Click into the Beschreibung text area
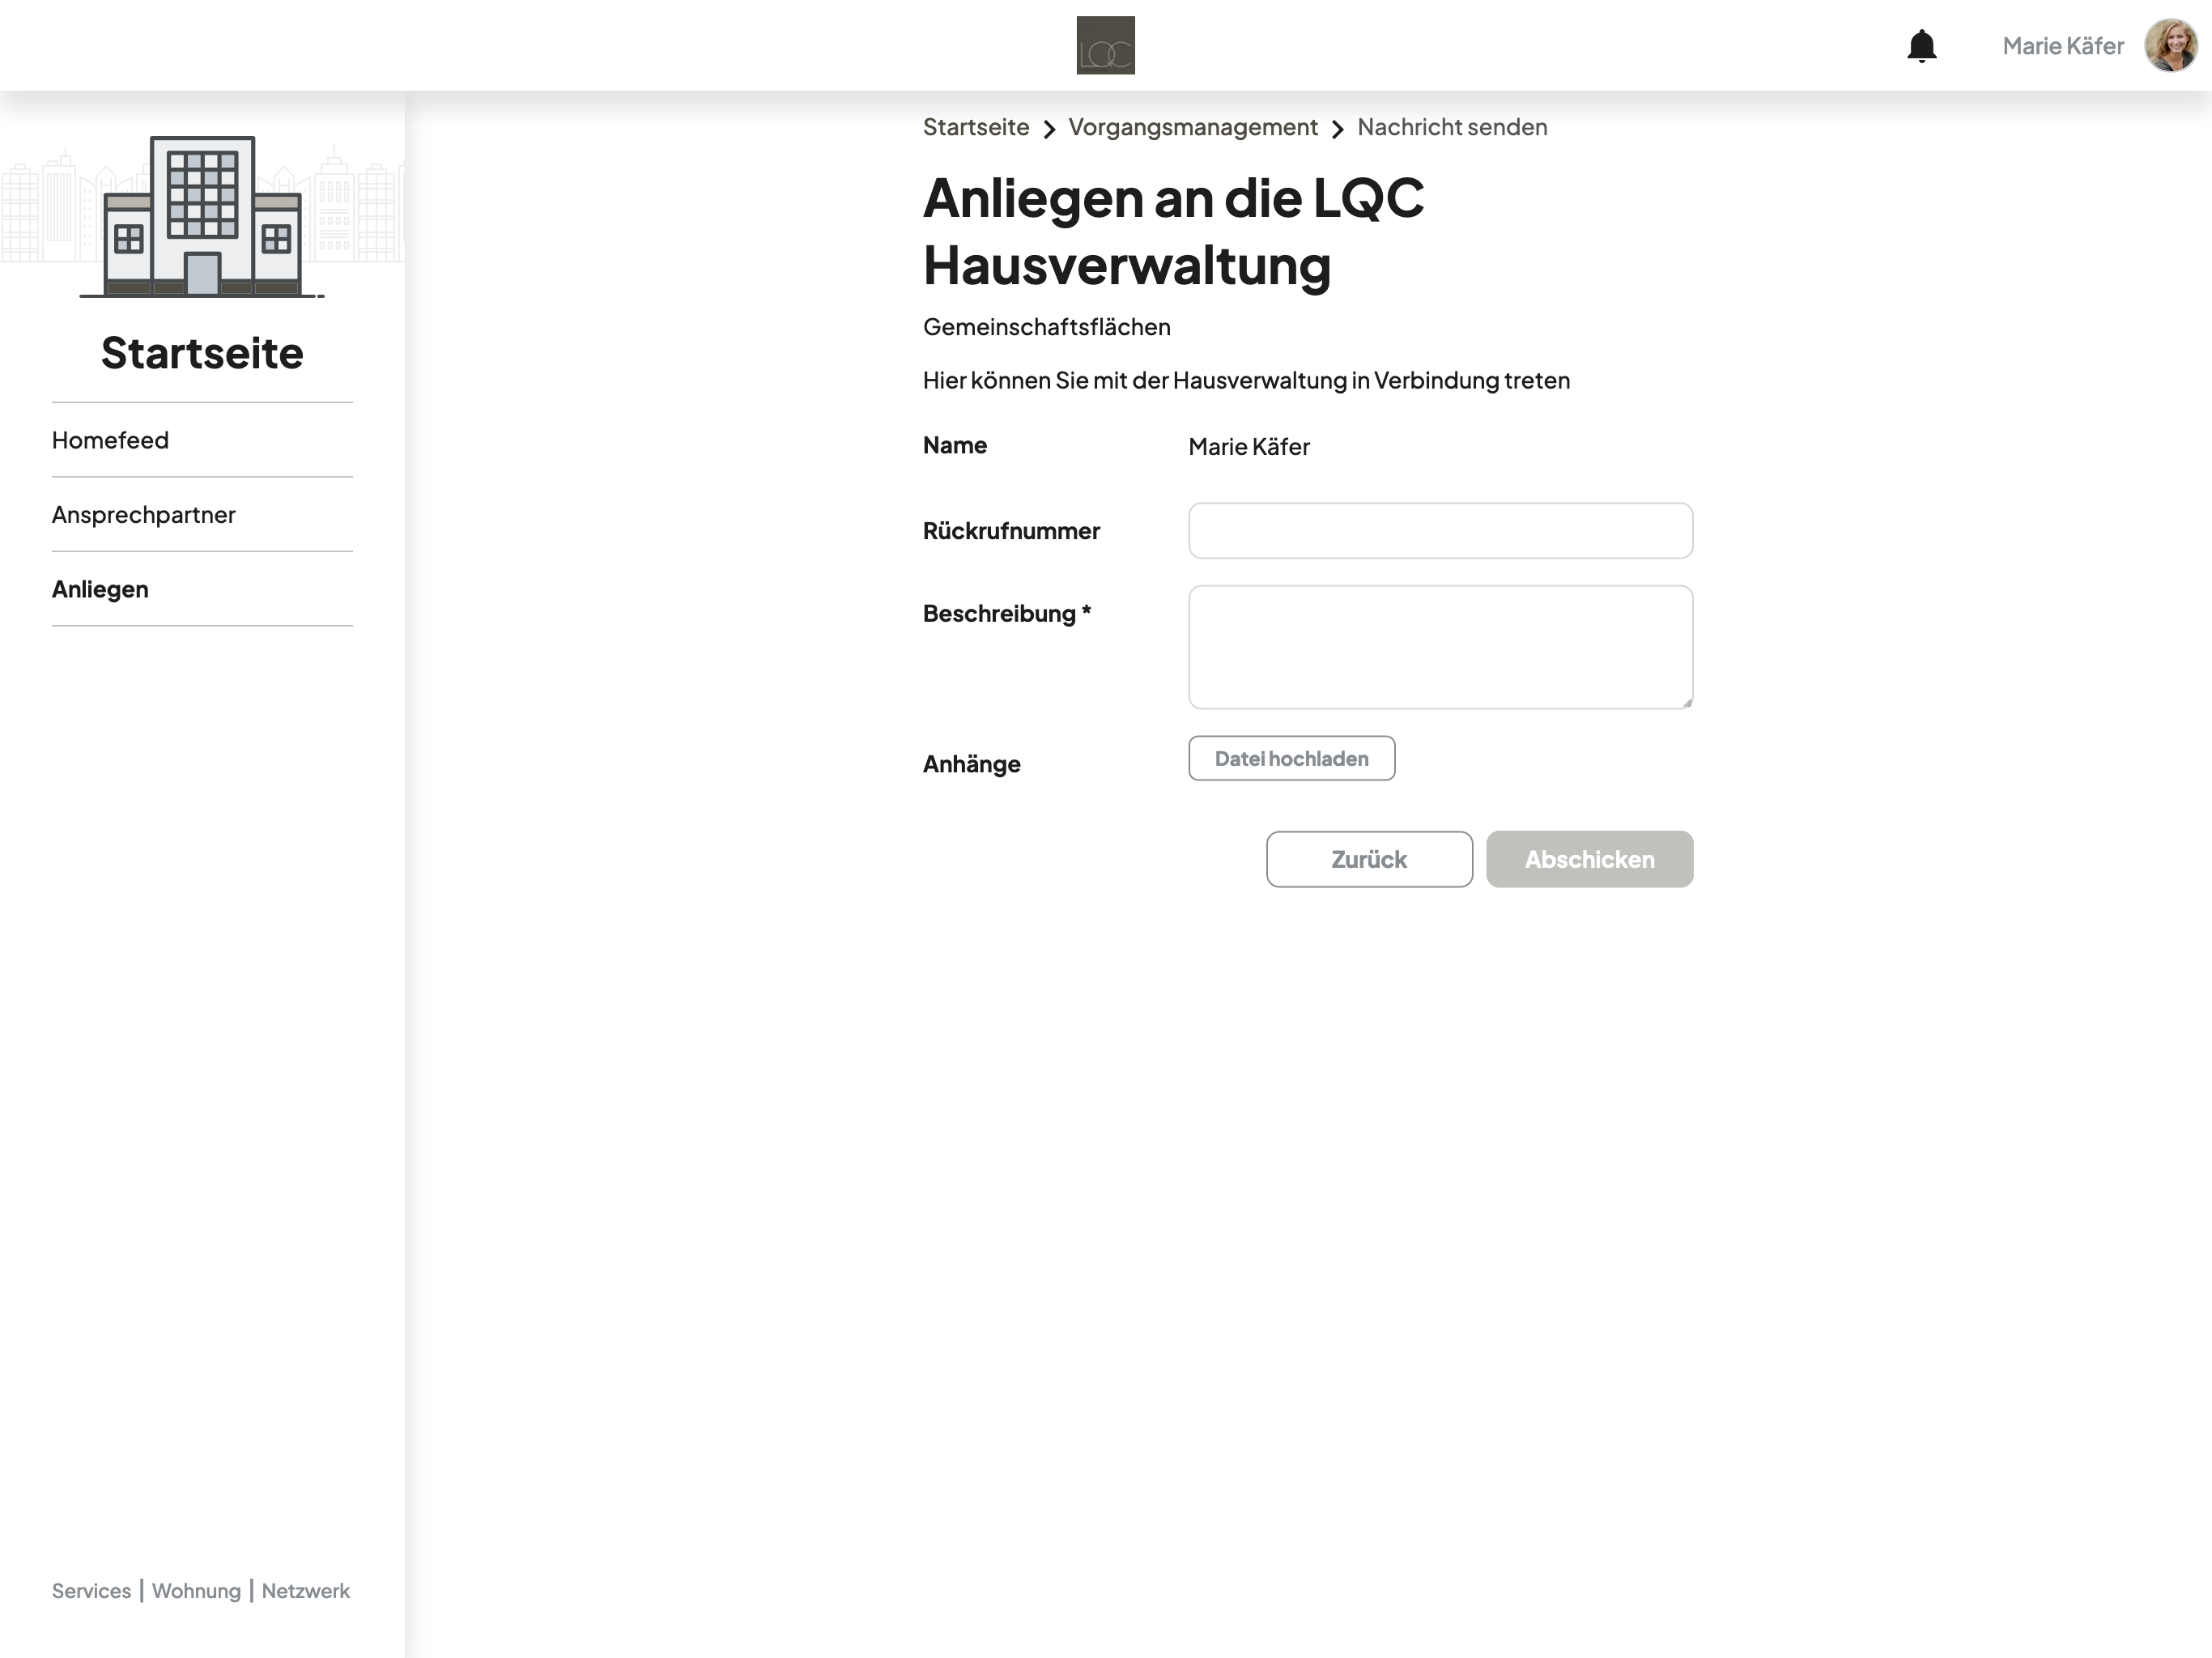Image resolution: width=2212 pixels, height=1658 pixels. pos(1440,647)
